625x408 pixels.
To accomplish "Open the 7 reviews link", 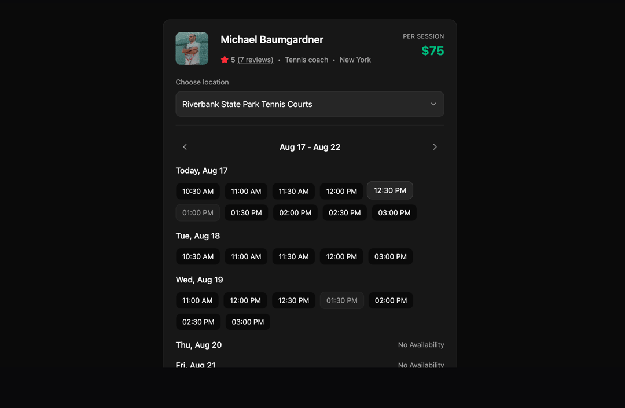I will 256,60.
